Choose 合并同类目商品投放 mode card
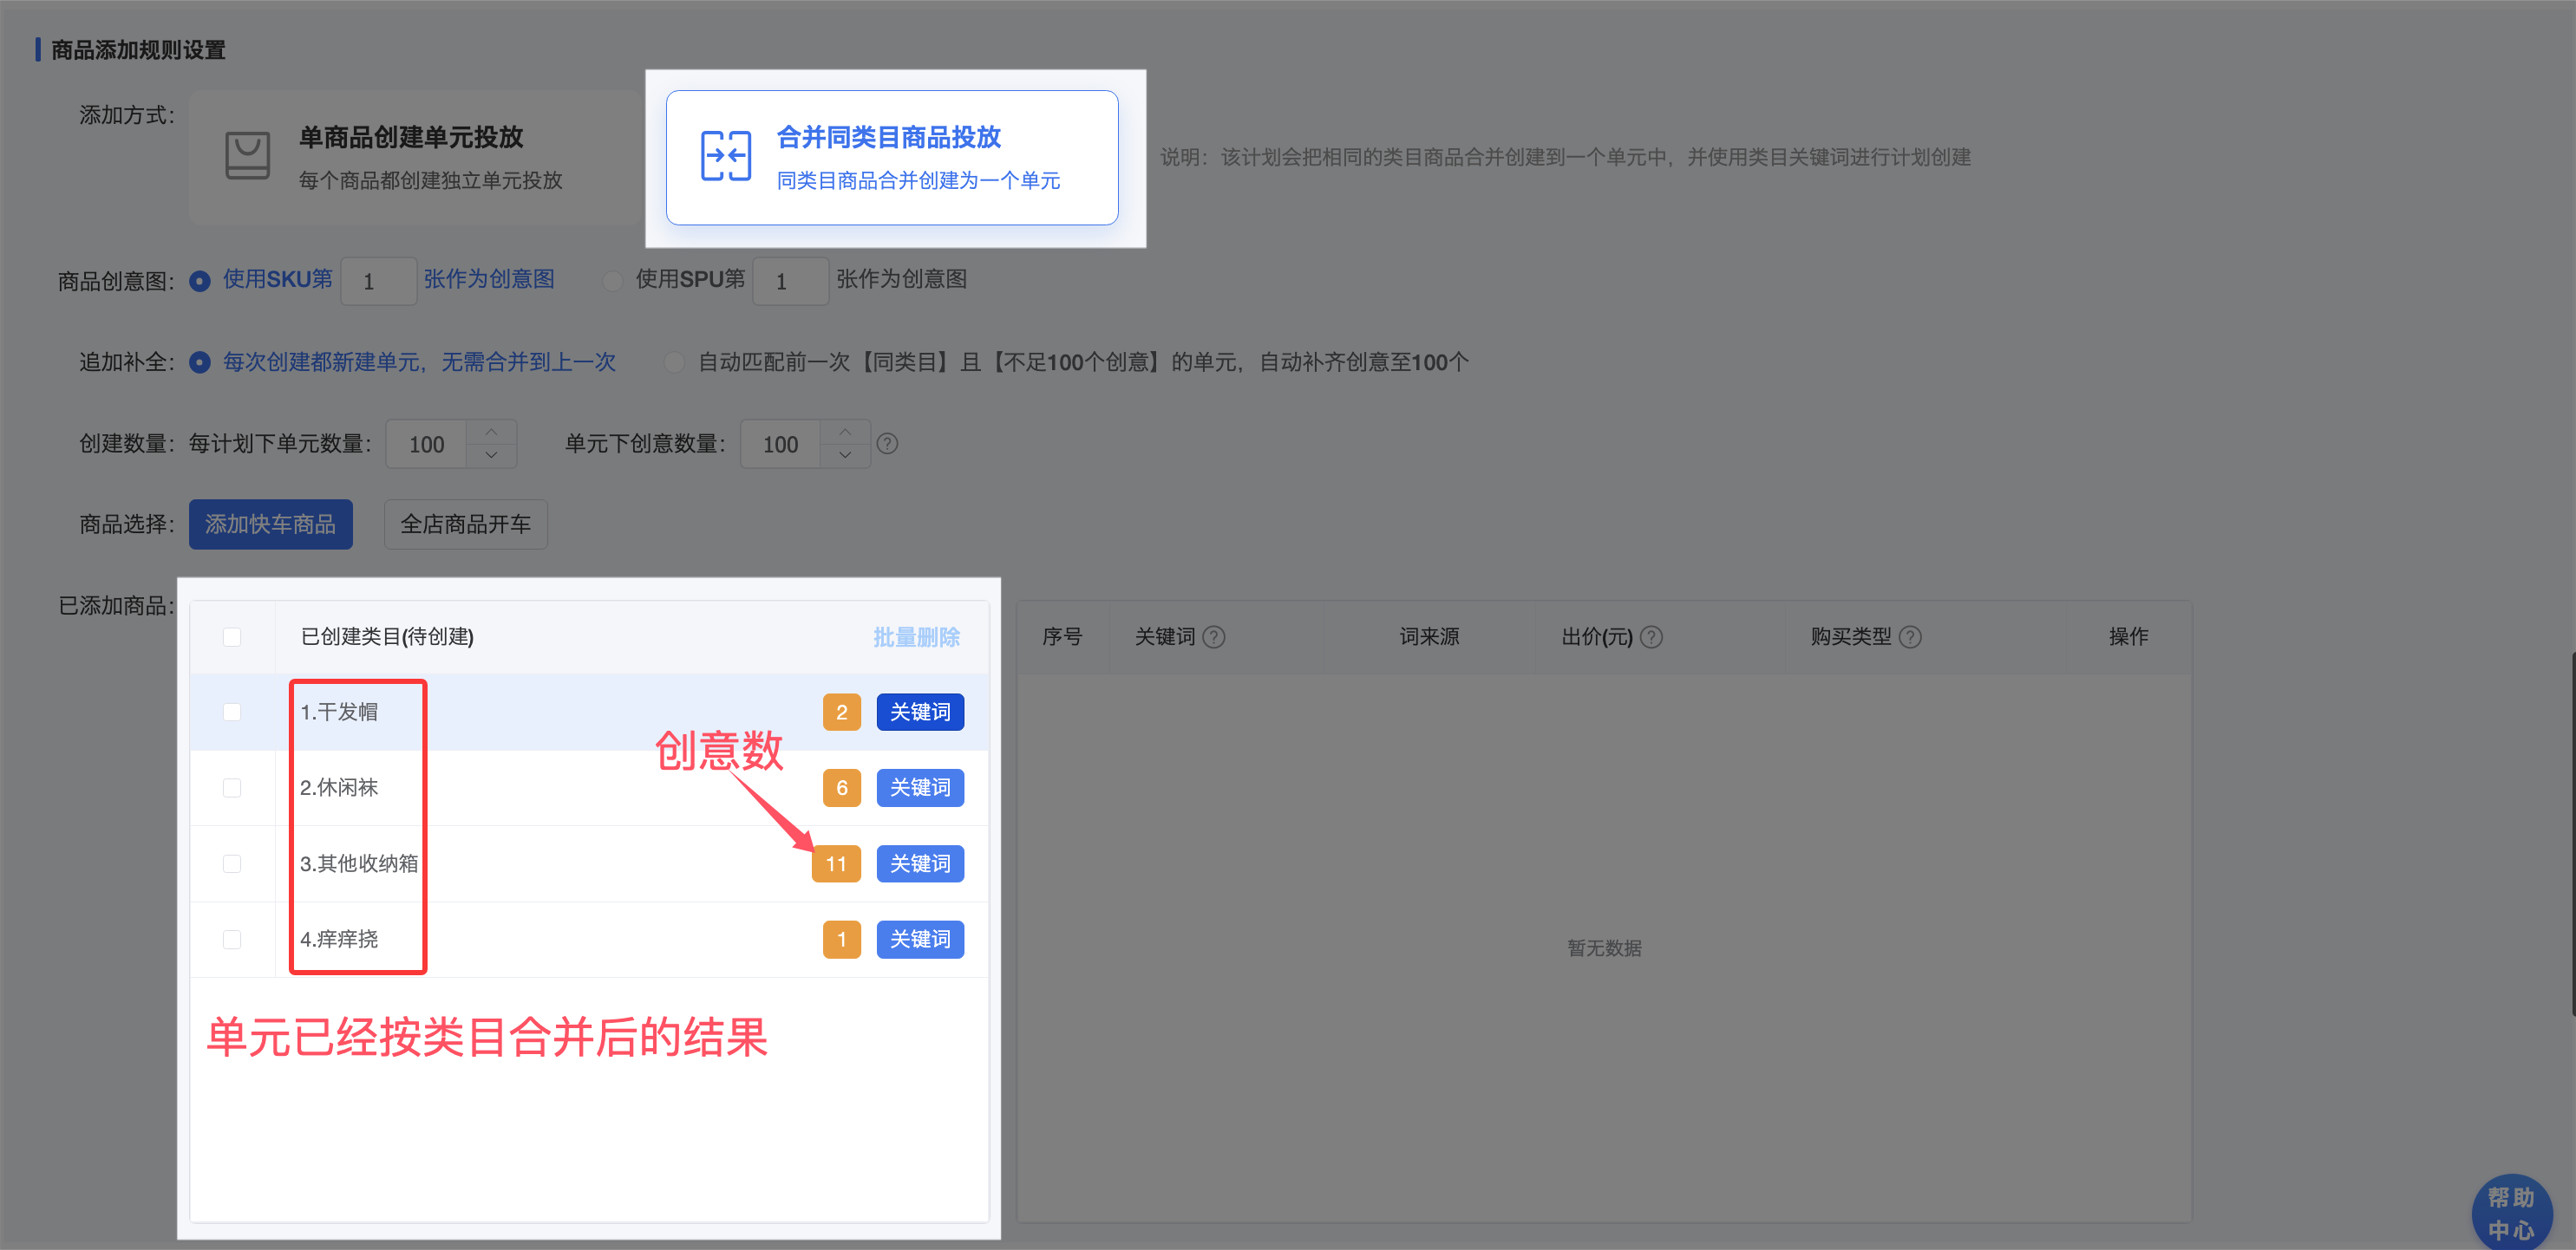 point(892,158)
